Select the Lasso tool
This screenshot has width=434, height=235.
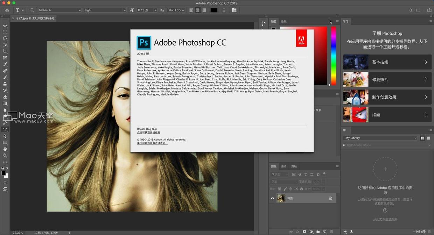(x=5, y=38)
